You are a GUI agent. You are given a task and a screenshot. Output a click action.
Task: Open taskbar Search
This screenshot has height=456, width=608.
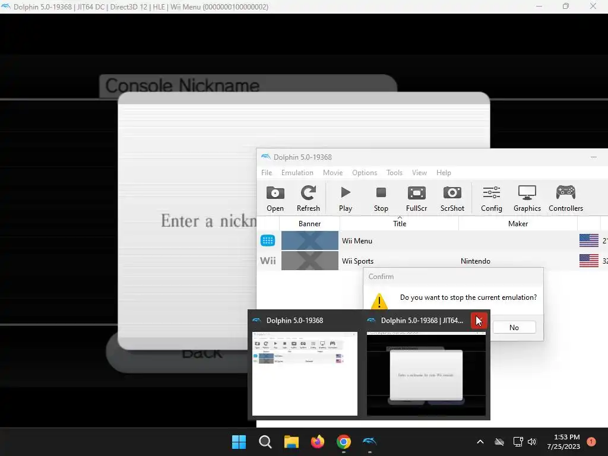(x=265, y=442)
